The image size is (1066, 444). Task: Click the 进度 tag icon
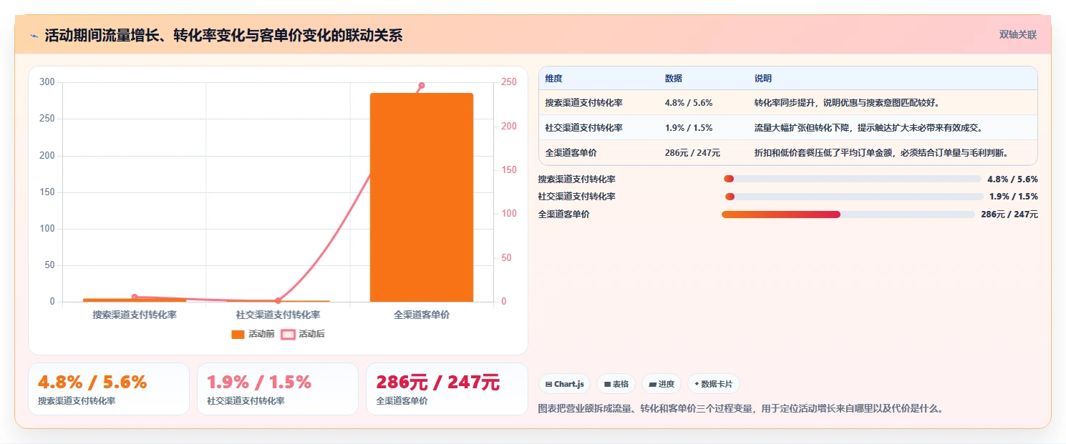coord(652,384)
